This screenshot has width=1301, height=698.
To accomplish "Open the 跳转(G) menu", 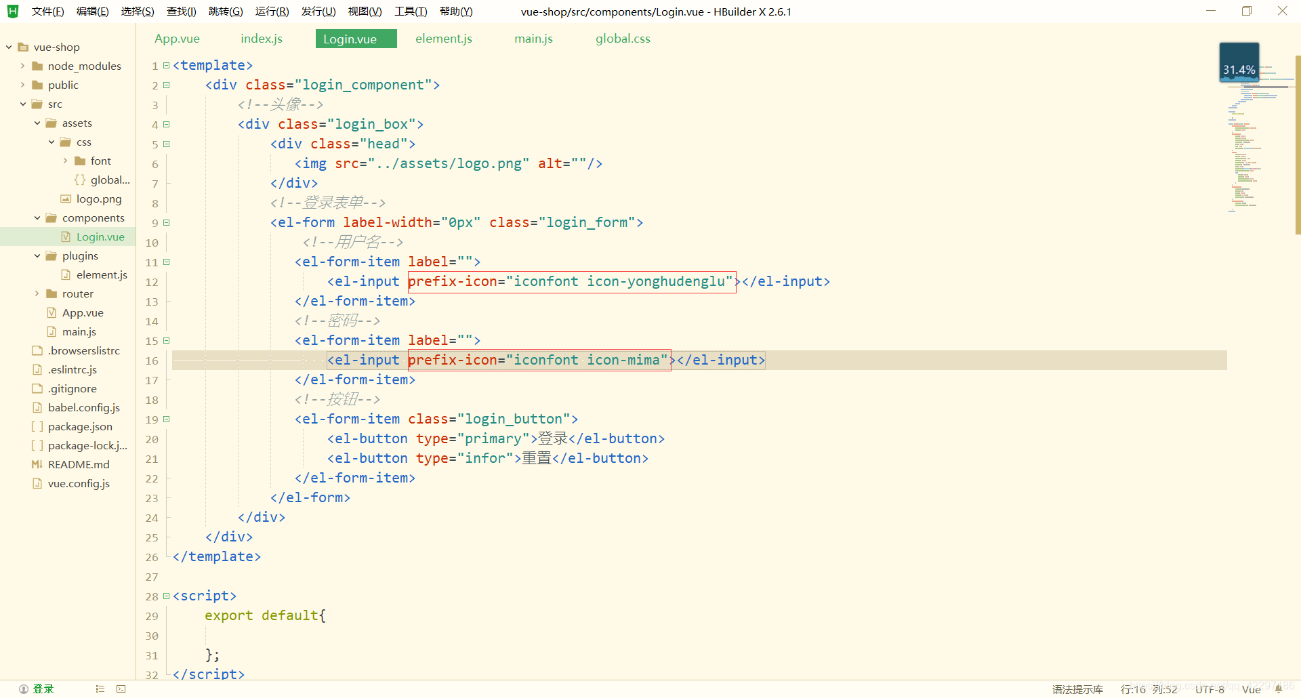I will pyautogui.click(x=226, y=12).
